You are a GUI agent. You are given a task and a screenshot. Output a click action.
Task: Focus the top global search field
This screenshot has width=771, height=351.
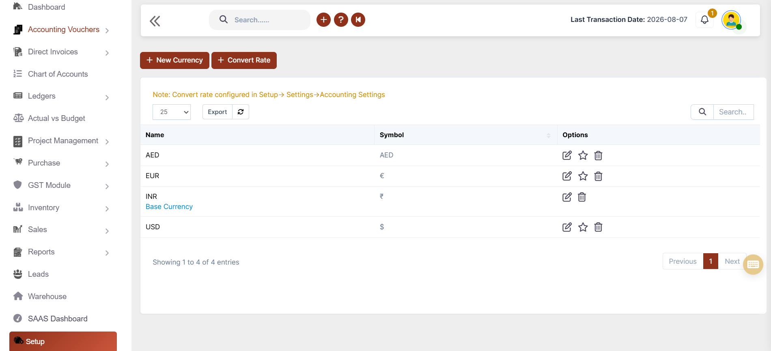[x=260, y=20]
